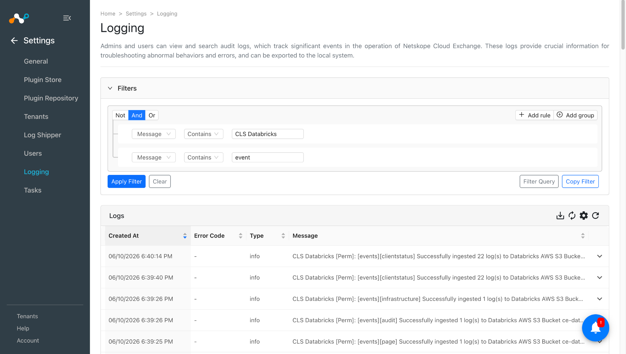Viewport: 626px width, 354px height.
Task: Open Contains operator dropdown in second rule
Action: pyautogui.click(x=204, y=157)
